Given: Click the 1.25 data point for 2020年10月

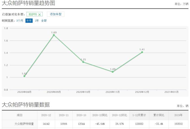Looking at the screenshot, I should coord(83,62).
